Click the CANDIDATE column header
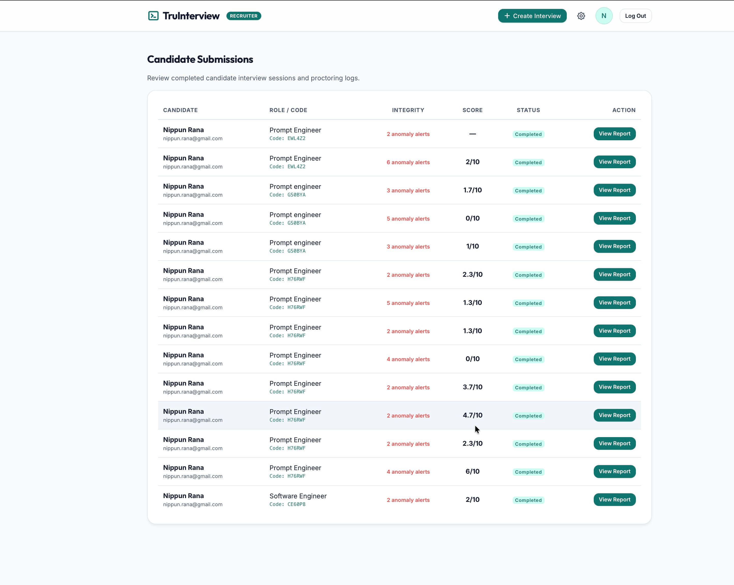The width and height of the screenshot is (734, 585). pos(180,110)
